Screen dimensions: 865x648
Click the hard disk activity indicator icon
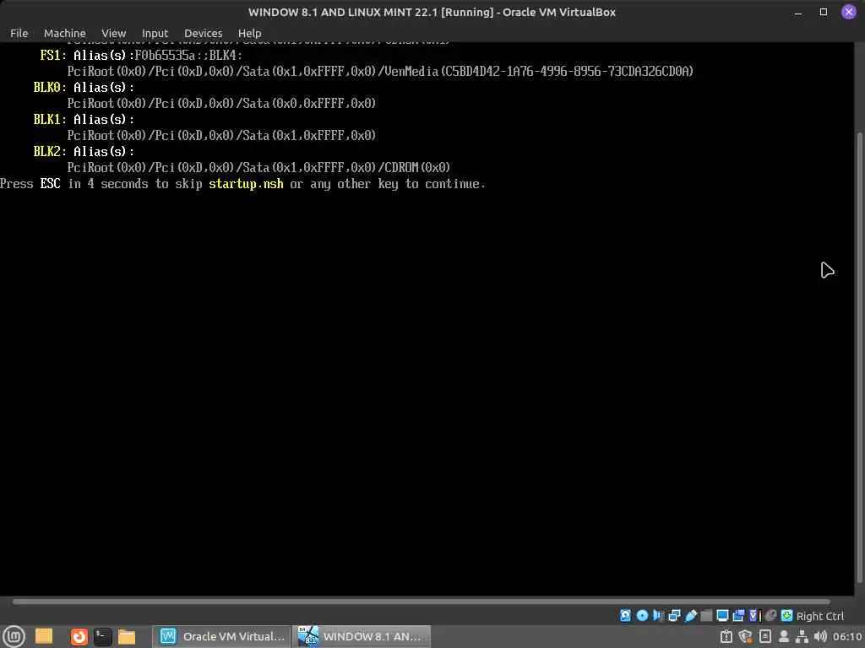pos(626,615)
